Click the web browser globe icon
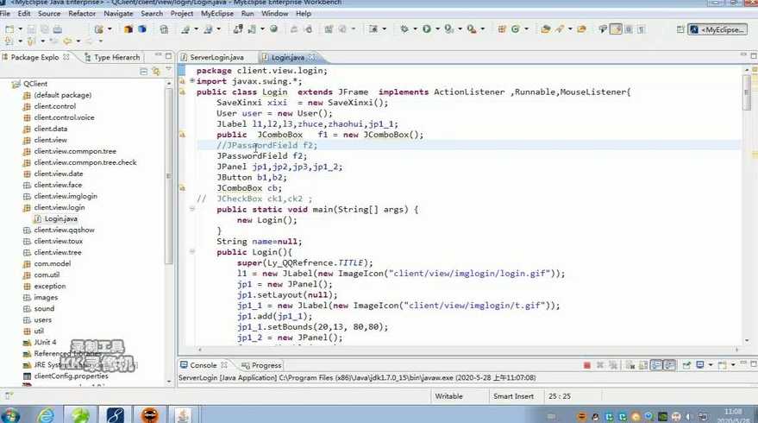758x423 pixels. 273,29
